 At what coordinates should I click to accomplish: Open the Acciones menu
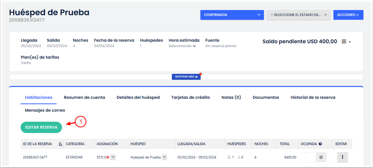point(348,15)
